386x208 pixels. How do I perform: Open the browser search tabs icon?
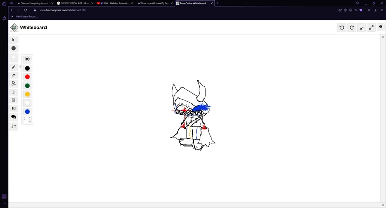(358, 3)
